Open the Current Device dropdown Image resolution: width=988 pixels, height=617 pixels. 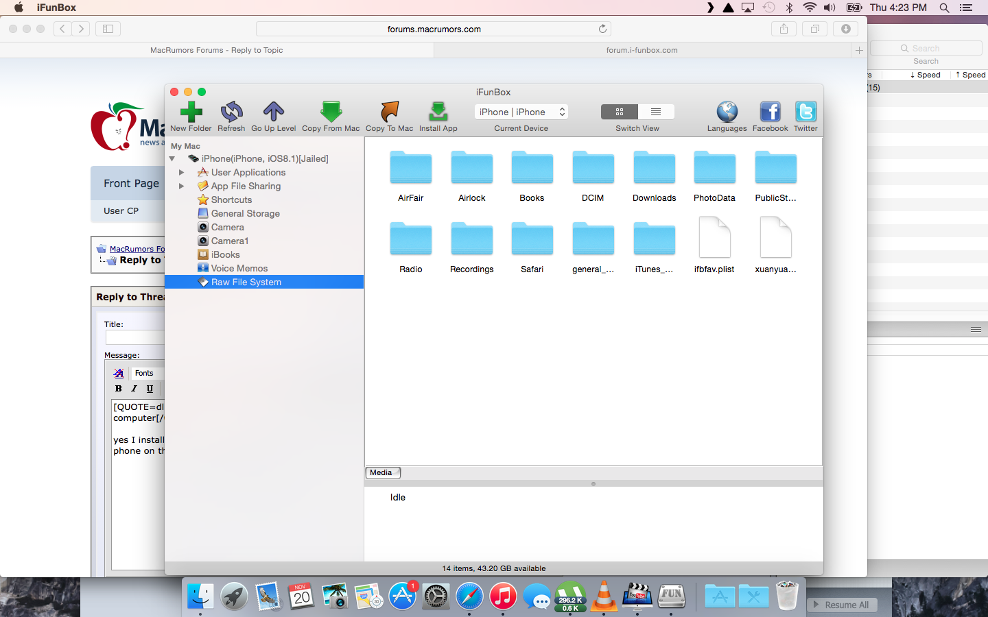tap(521, 112)
